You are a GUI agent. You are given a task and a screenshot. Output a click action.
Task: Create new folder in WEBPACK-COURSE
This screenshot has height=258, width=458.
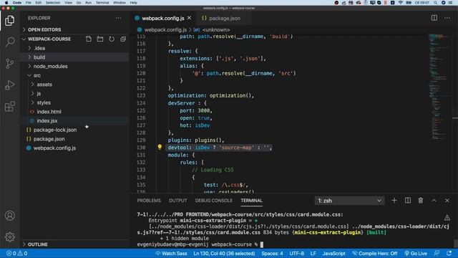point(100,39)
